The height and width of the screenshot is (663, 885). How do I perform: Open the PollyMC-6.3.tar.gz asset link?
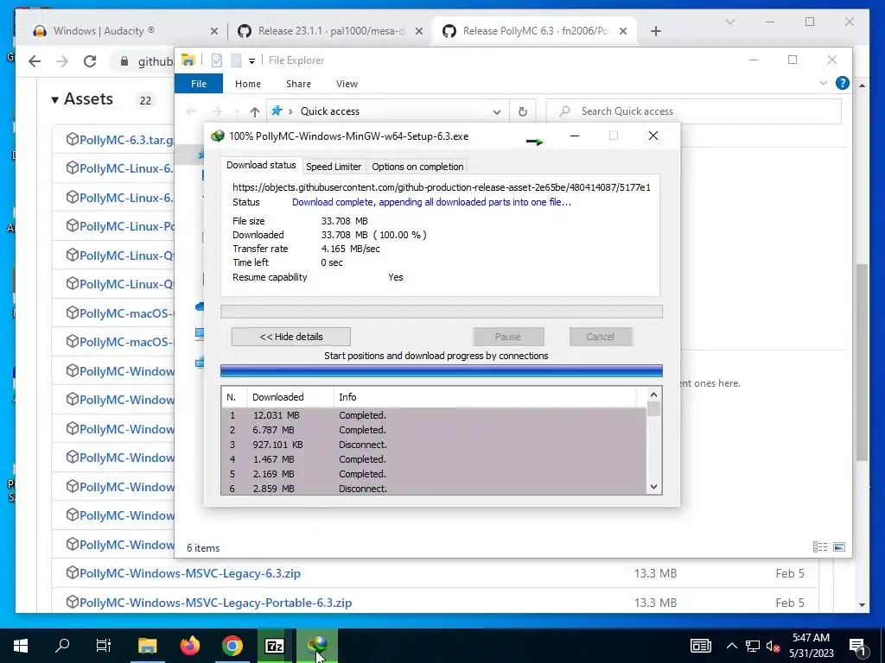tap(126, 140)
